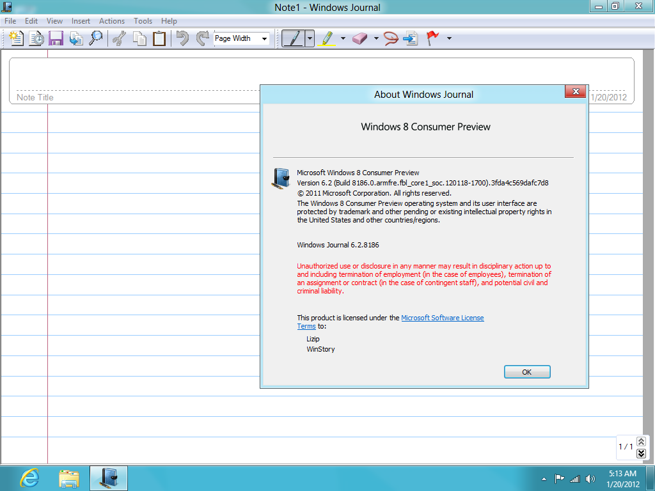Viewport: 655px width, 491px height.
Task: Open the Page Width zoom combo box
Action: point(241,38)
